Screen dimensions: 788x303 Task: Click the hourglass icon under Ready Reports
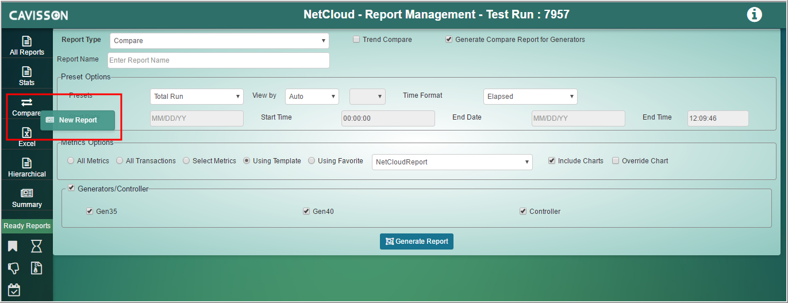point(36,247)
